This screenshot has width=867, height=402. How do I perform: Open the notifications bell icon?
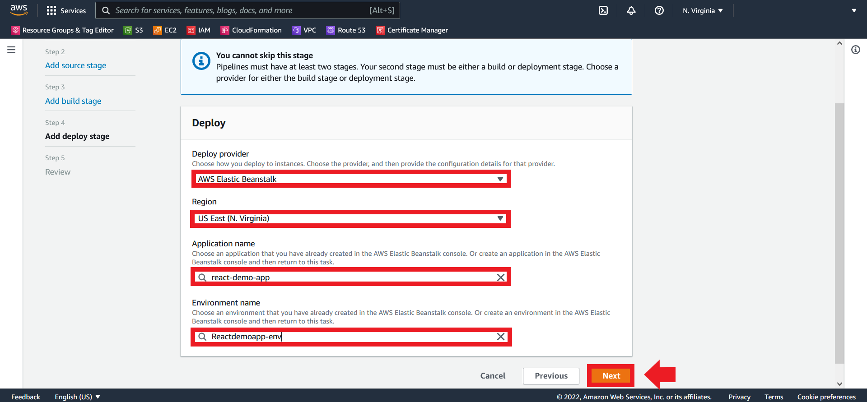pyautogui.click(x=631, y=10)
